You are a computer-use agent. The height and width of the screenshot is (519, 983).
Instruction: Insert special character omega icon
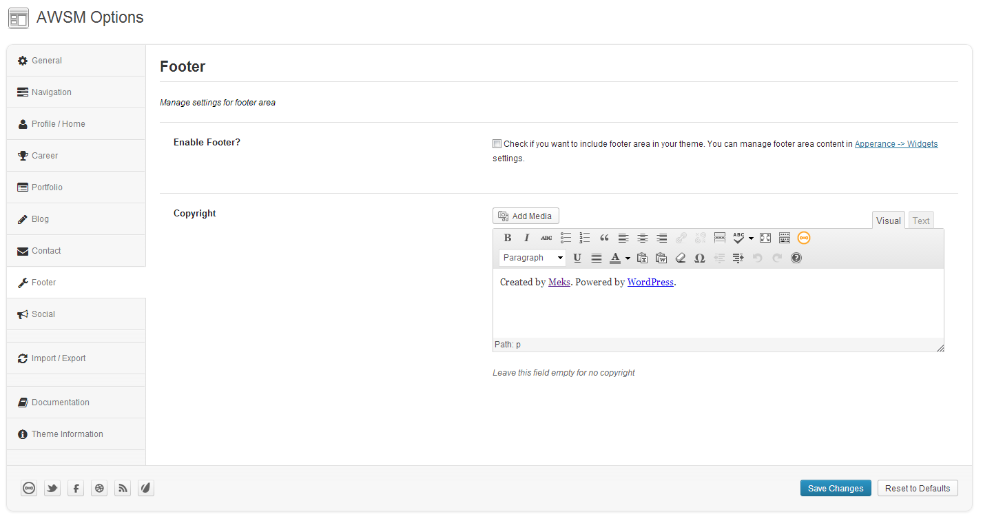point(700,258)
